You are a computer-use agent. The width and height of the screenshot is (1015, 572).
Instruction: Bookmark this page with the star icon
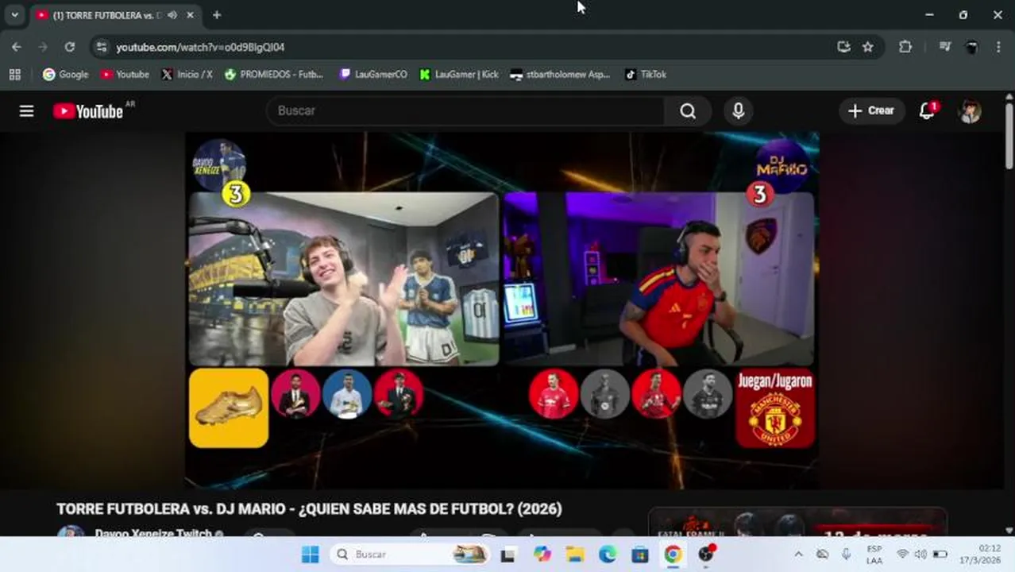click(868, 47)
